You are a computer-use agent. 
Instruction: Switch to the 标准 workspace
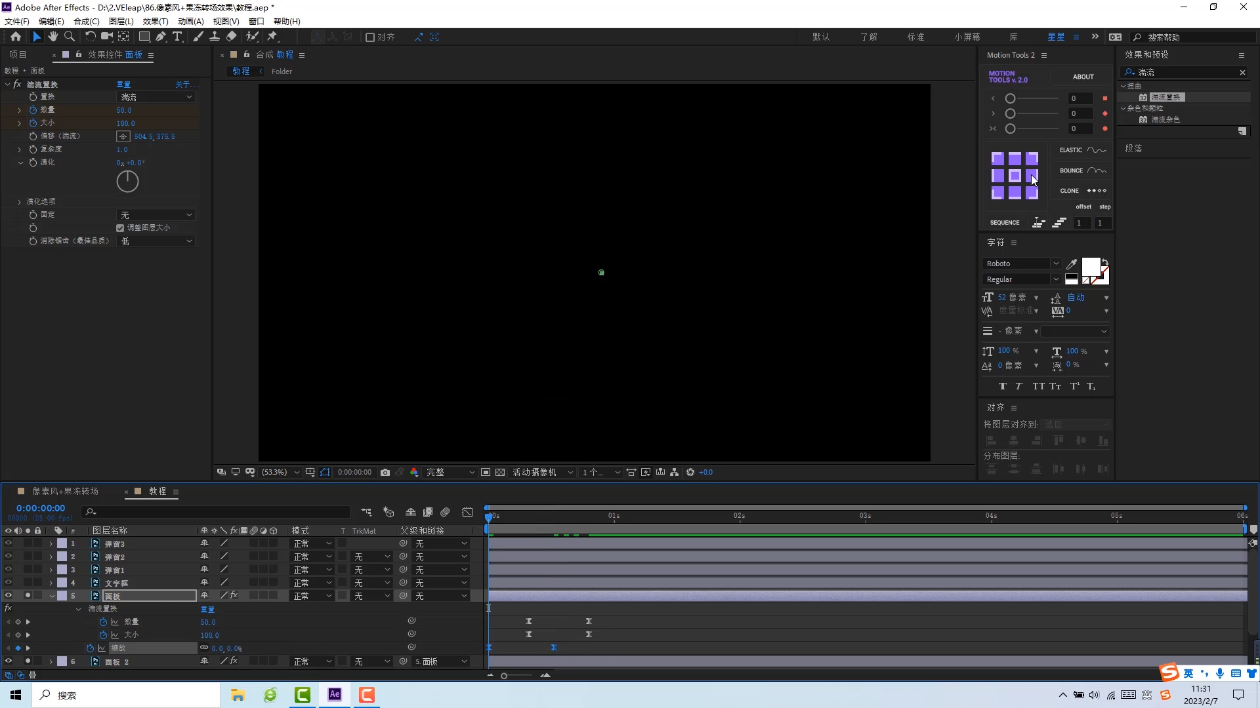tap(915, 37)
